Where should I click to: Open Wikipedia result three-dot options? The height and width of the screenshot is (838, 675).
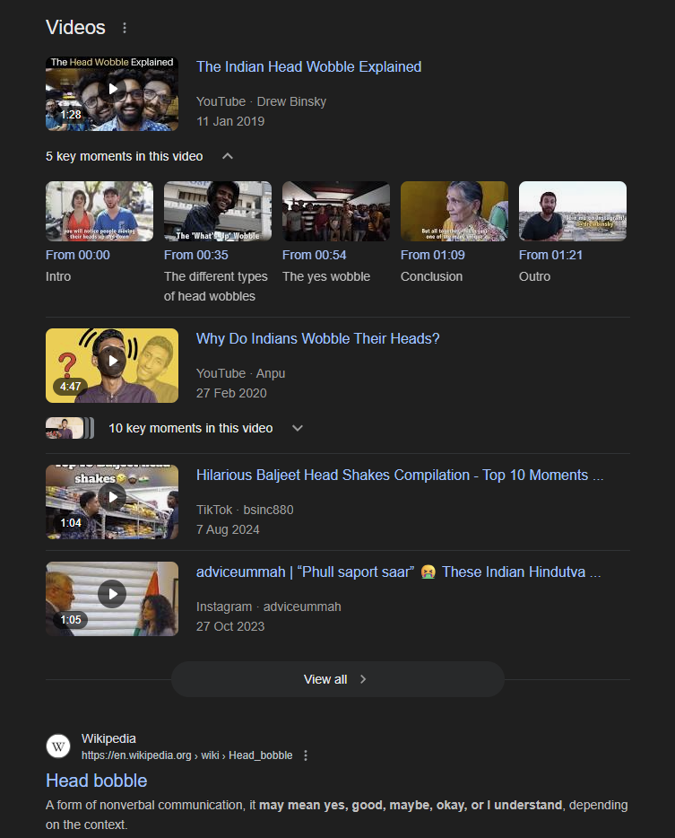[306, 755]
